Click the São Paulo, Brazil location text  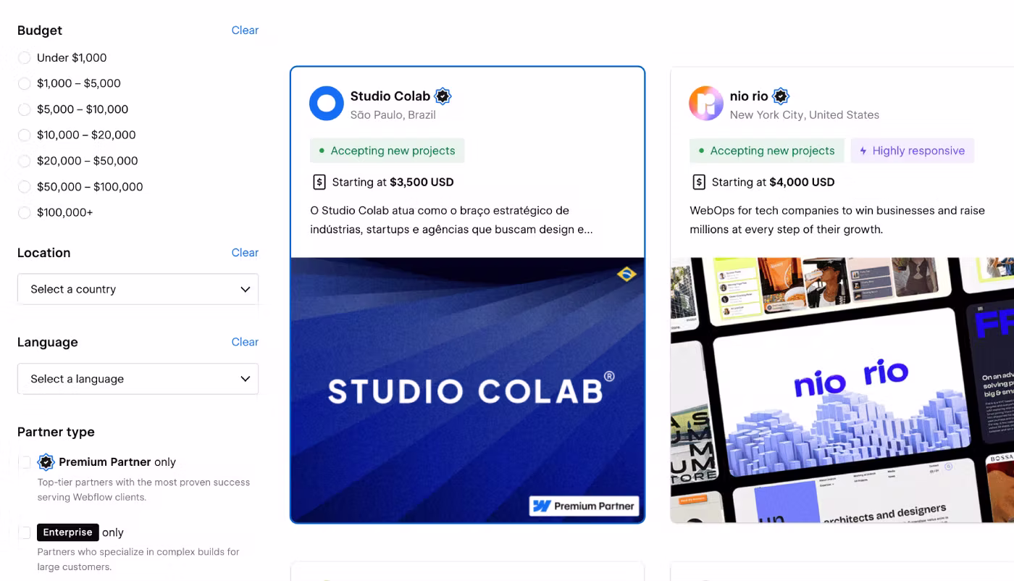pos(393,115)
